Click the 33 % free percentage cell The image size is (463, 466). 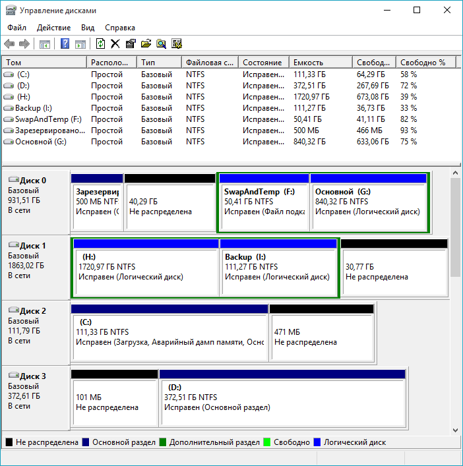pos(408,108)
